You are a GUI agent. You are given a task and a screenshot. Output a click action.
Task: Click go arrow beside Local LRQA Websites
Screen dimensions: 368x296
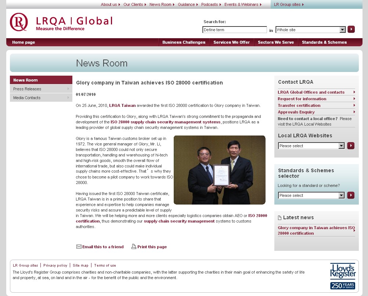point(351,145)
